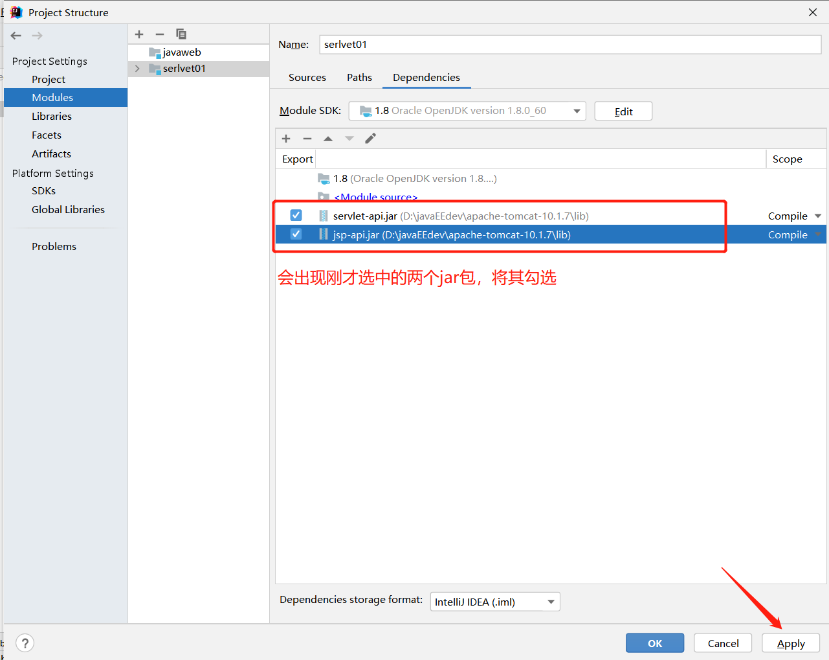Click the back navigation arrow

(x=16, y=36)
